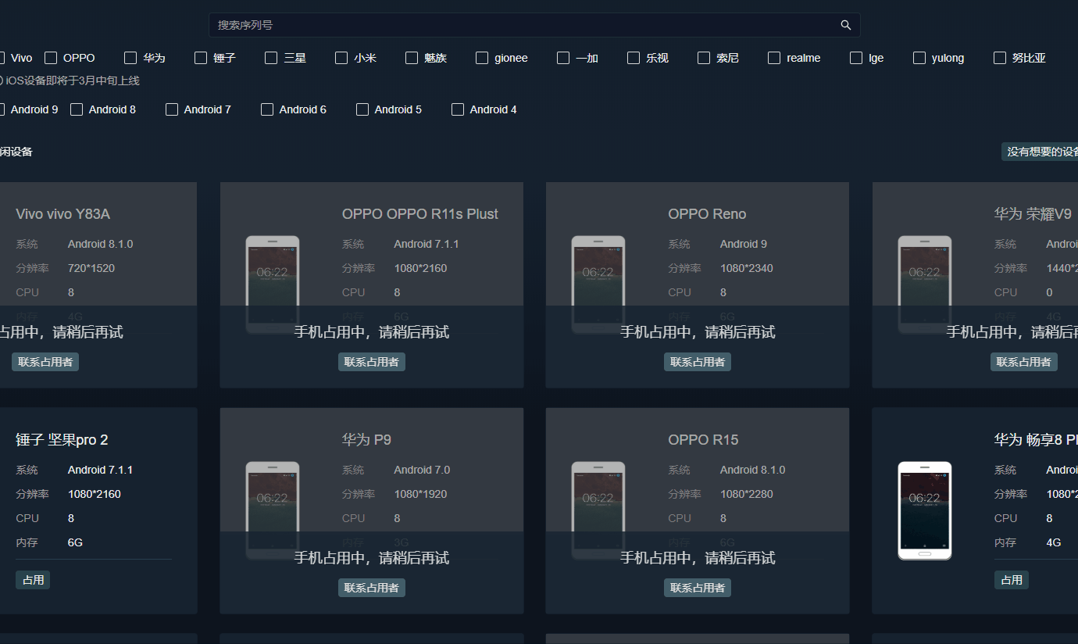1078x644 pixels.
Task: Focus the serial number search field
Action: (x=534, y=25)
